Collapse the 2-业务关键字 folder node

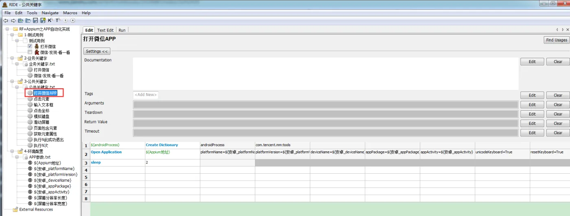pos(13,58)
